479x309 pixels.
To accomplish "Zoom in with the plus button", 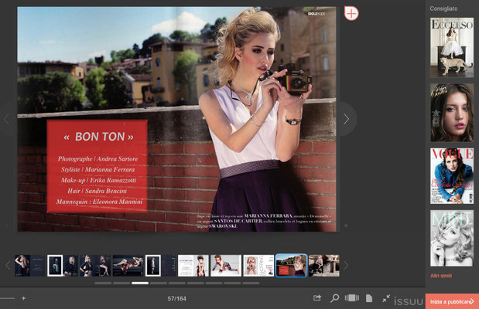I will [23, 298].
